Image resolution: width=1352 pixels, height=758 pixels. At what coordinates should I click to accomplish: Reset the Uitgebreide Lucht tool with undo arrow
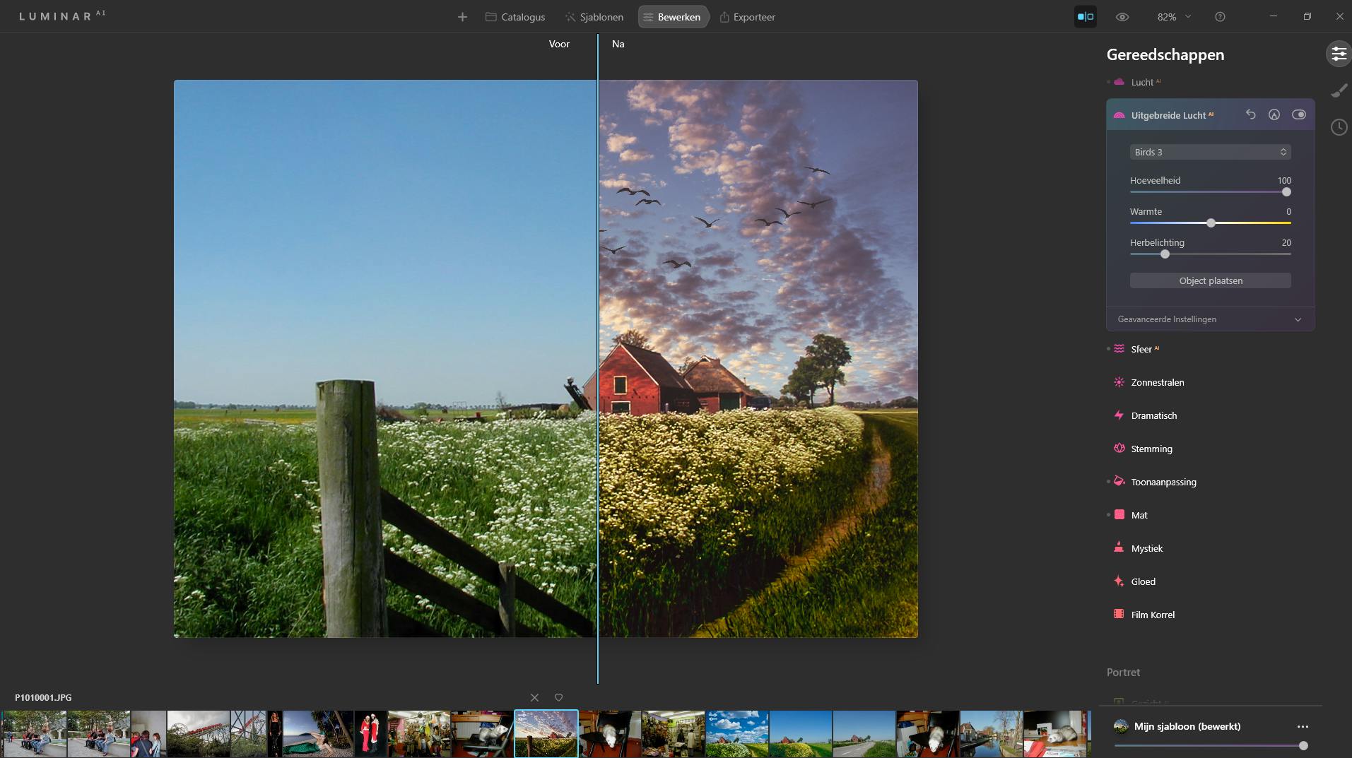coord(1250,114)
